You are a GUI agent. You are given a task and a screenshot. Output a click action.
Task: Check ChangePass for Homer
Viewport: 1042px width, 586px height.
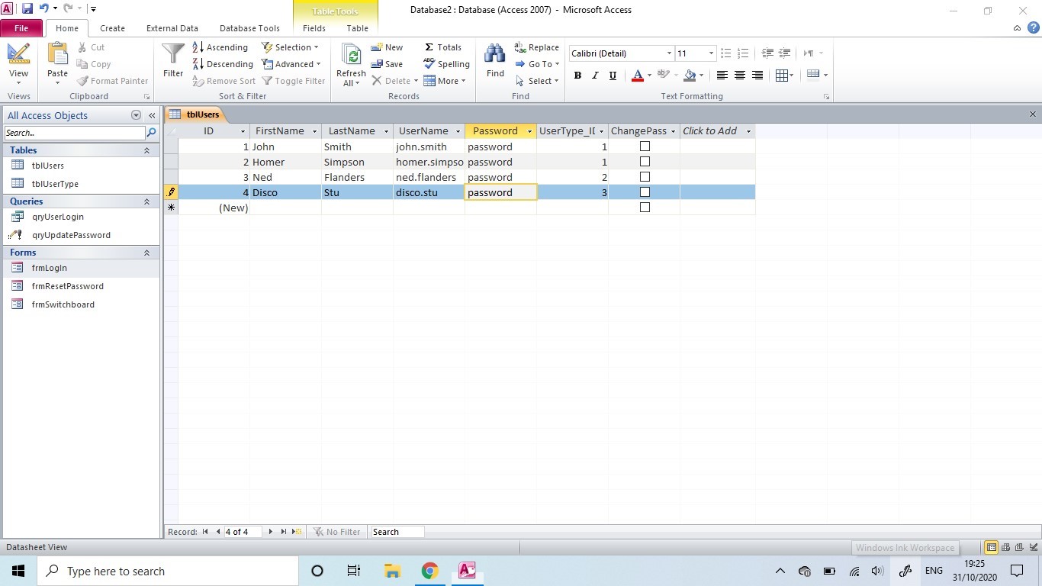(x=645, y=162)
